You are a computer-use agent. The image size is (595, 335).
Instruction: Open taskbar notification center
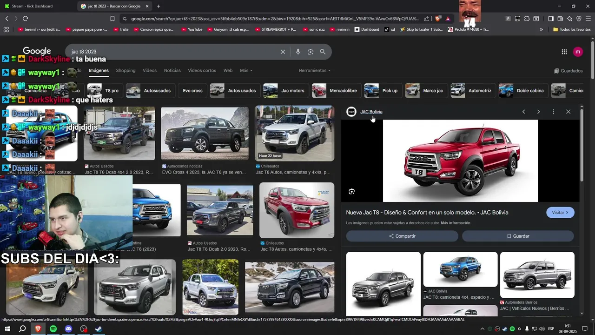tap(585, 328)
